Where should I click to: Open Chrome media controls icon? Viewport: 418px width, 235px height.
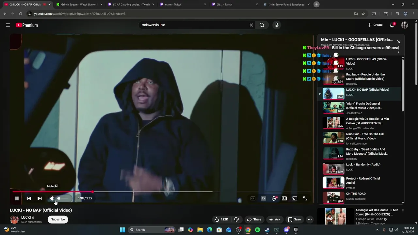click(x=397, y=14)
